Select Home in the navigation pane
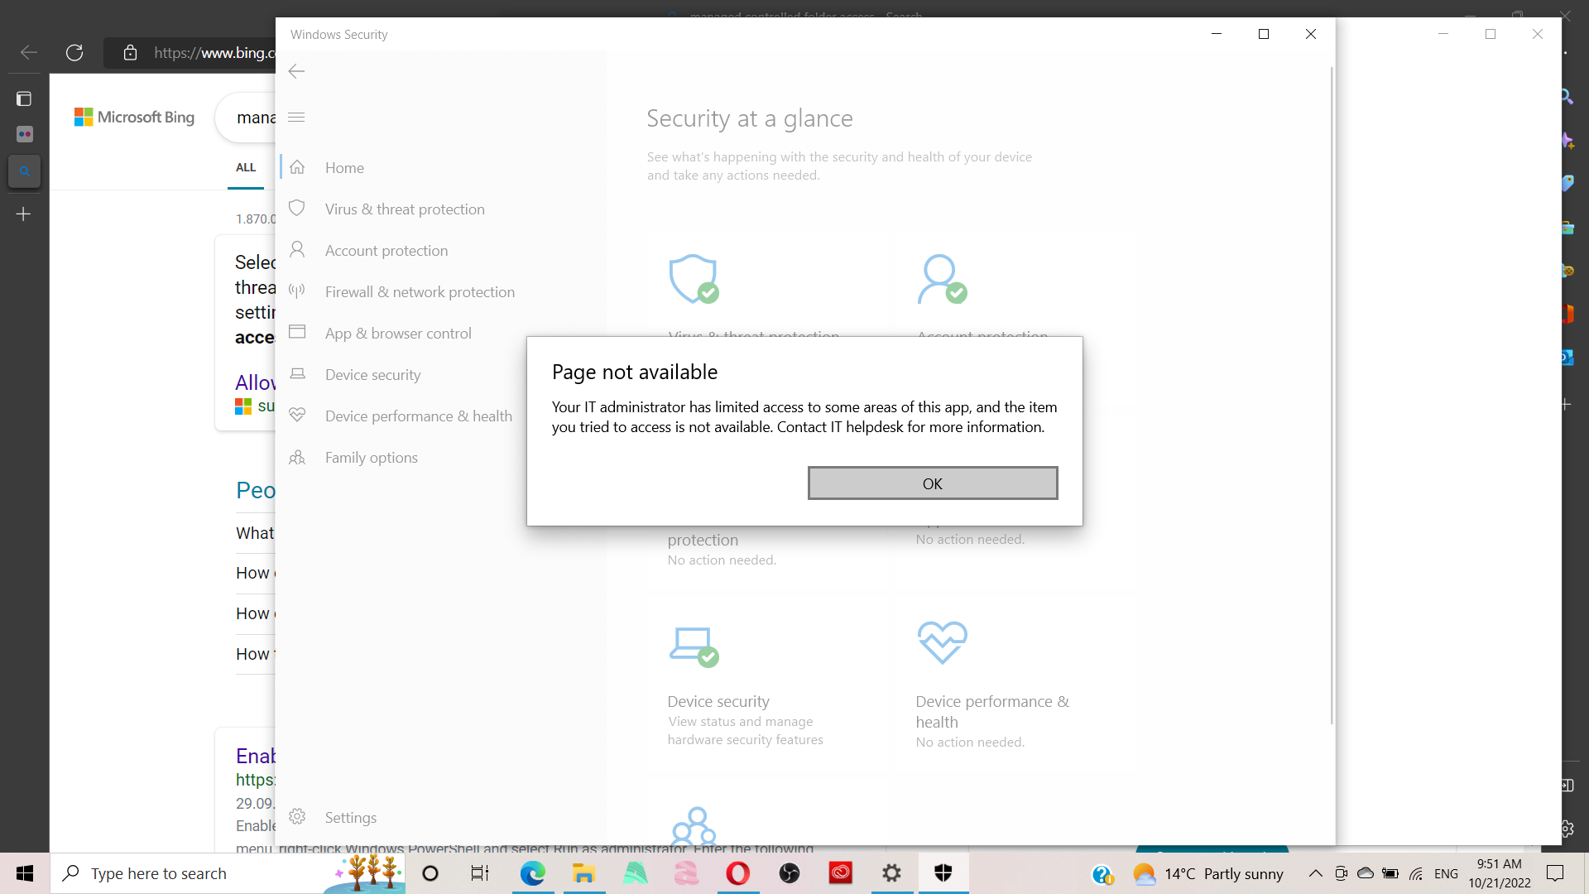 click(x=344, y=168)
